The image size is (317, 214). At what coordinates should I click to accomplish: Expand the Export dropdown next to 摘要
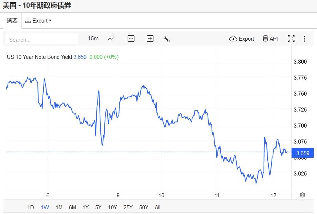coord(38,21)
